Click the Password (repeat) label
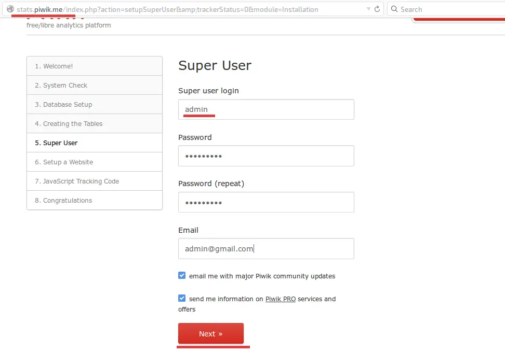The image size is (505, 352). (x=211, y=184)
